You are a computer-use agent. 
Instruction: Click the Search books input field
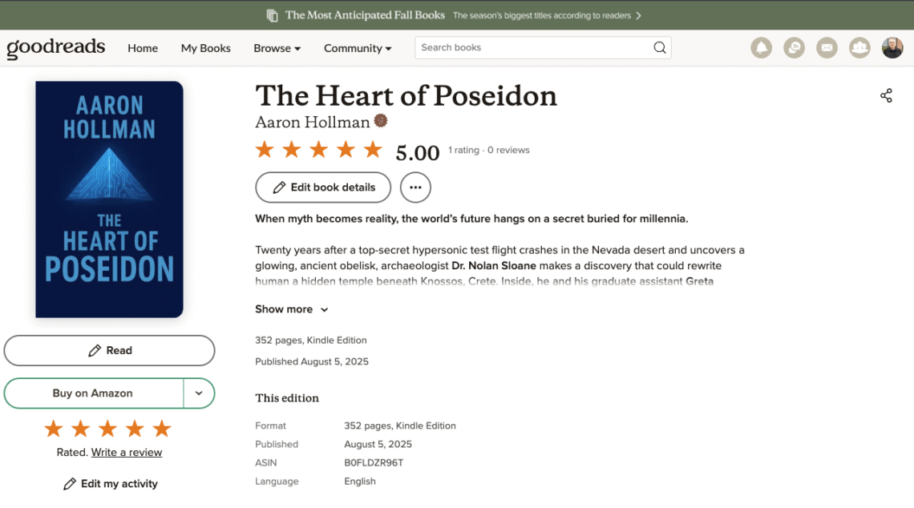coord(533,48)
